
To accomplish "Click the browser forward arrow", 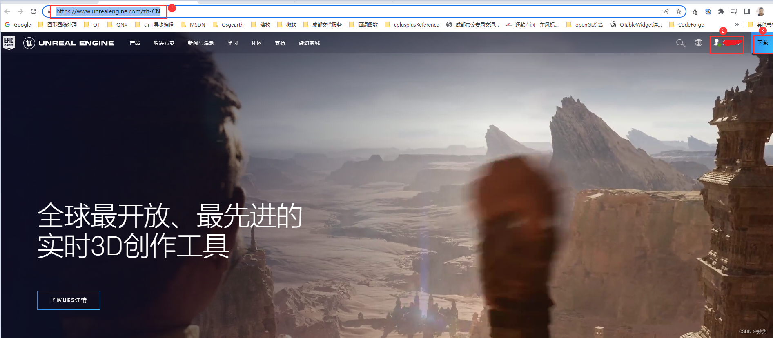I will click(x=20, y=11).
